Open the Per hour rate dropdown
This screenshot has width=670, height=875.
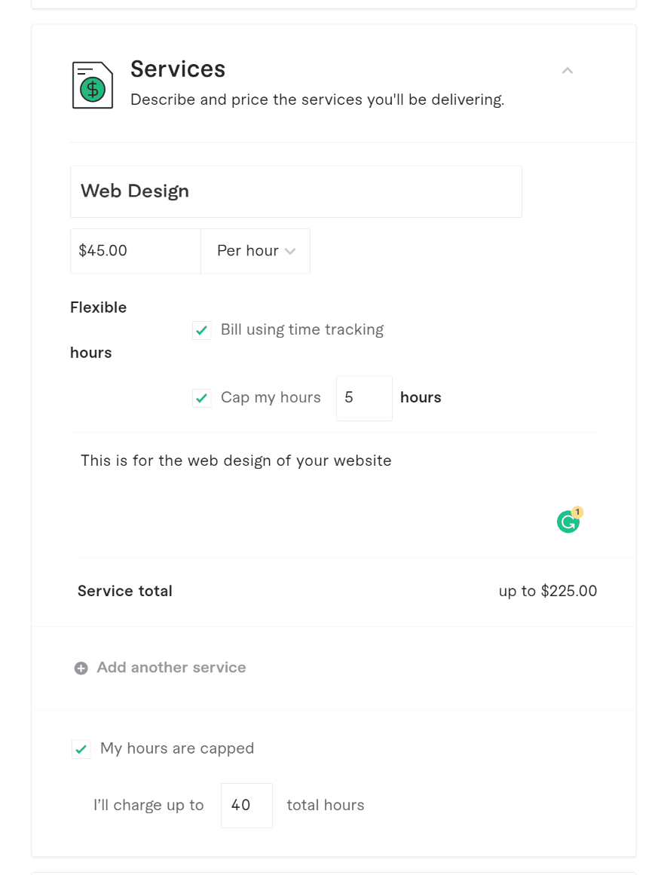255,251
